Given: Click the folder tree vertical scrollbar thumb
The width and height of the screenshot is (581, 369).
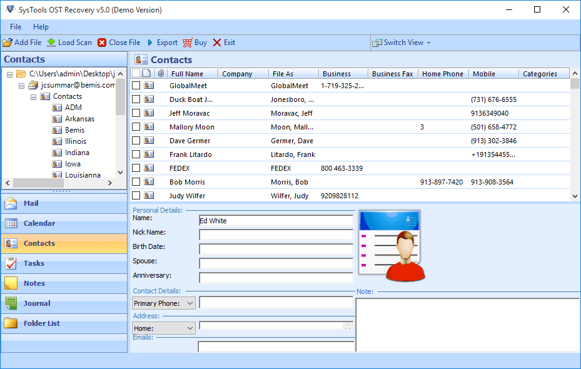Looking at the screenshot, I should point(121,97).
